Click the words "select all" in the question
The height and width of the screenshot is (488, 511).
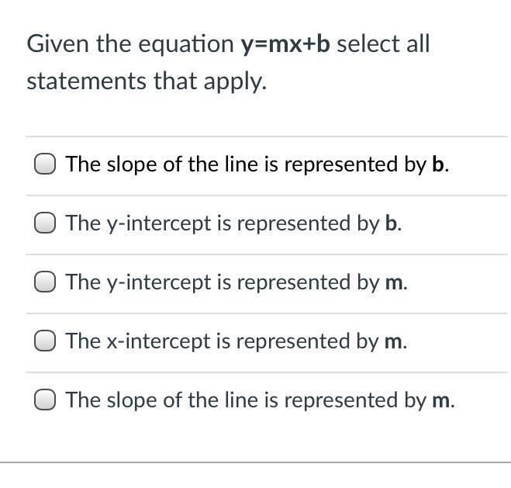click(383, 44)
